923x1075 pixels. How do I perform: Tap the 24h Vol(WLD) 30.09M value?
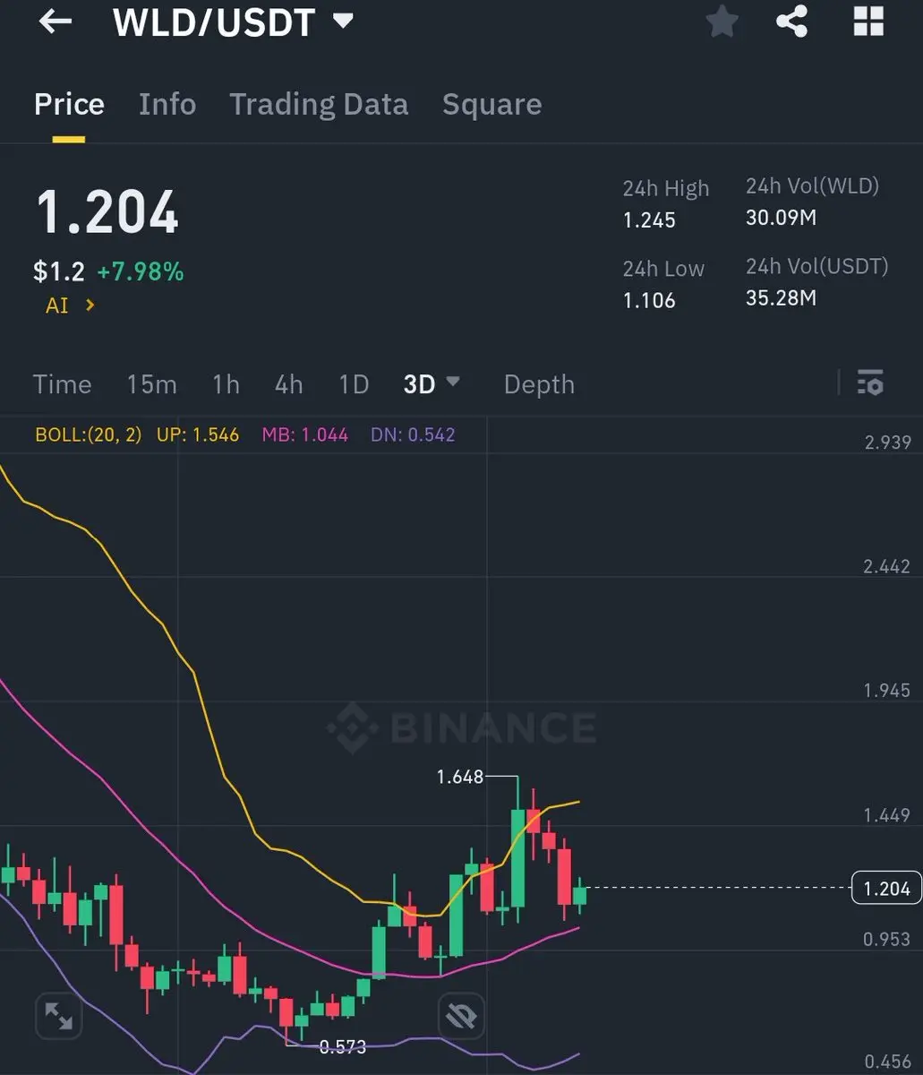click(x=781, y=218)
